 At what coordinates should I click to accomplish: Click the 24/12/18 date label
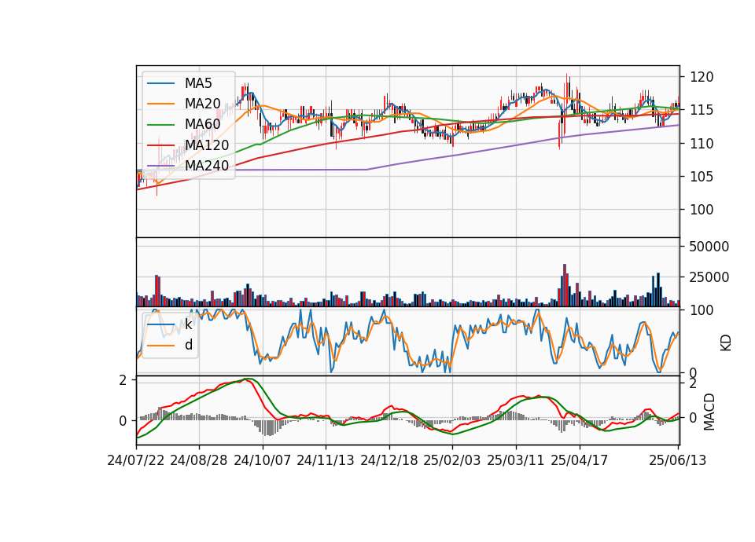coord(389,460)
